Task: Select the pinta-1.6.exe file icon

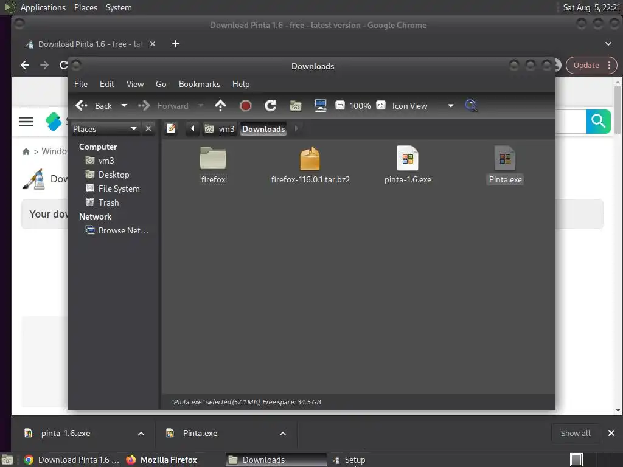Action: point(408,159)
